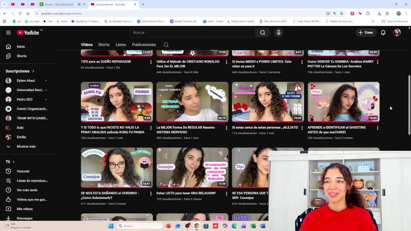Image resolution: width=411 pixels, height=231 pixels.
Task: Open the account avatar menu
Action: pyautogui.click(x=397, y=32)
